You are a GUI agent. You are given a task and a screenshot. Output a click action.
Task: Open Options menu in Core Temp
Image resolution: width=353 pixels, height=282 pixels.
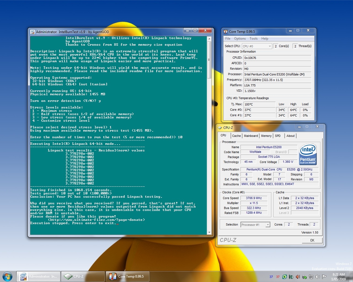pyautogui.click(x=240, y=39)
